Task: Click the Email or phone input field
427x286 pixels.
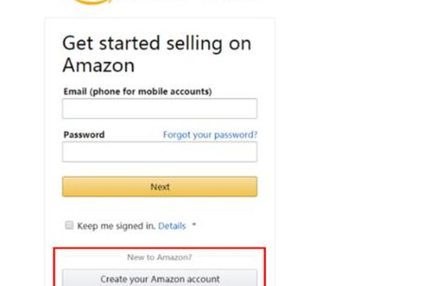Action: [159, 109]
